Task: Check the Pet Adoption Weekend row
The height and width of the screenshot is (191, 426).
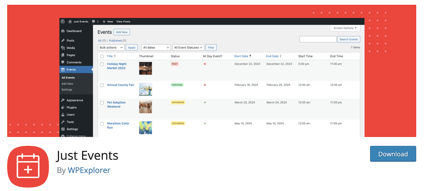Action: pos(102,103)
